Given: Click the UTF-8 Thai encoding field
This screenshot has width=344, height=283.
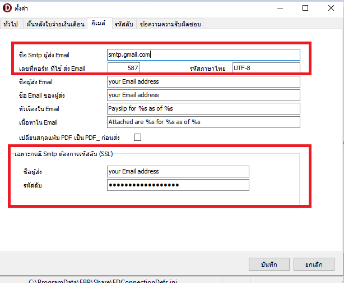Looking at the screenshot, I should pos(266,68).
